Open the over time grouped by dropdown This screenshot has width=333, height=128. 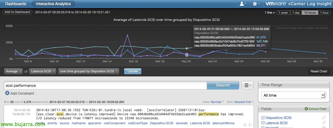[89, 72]
